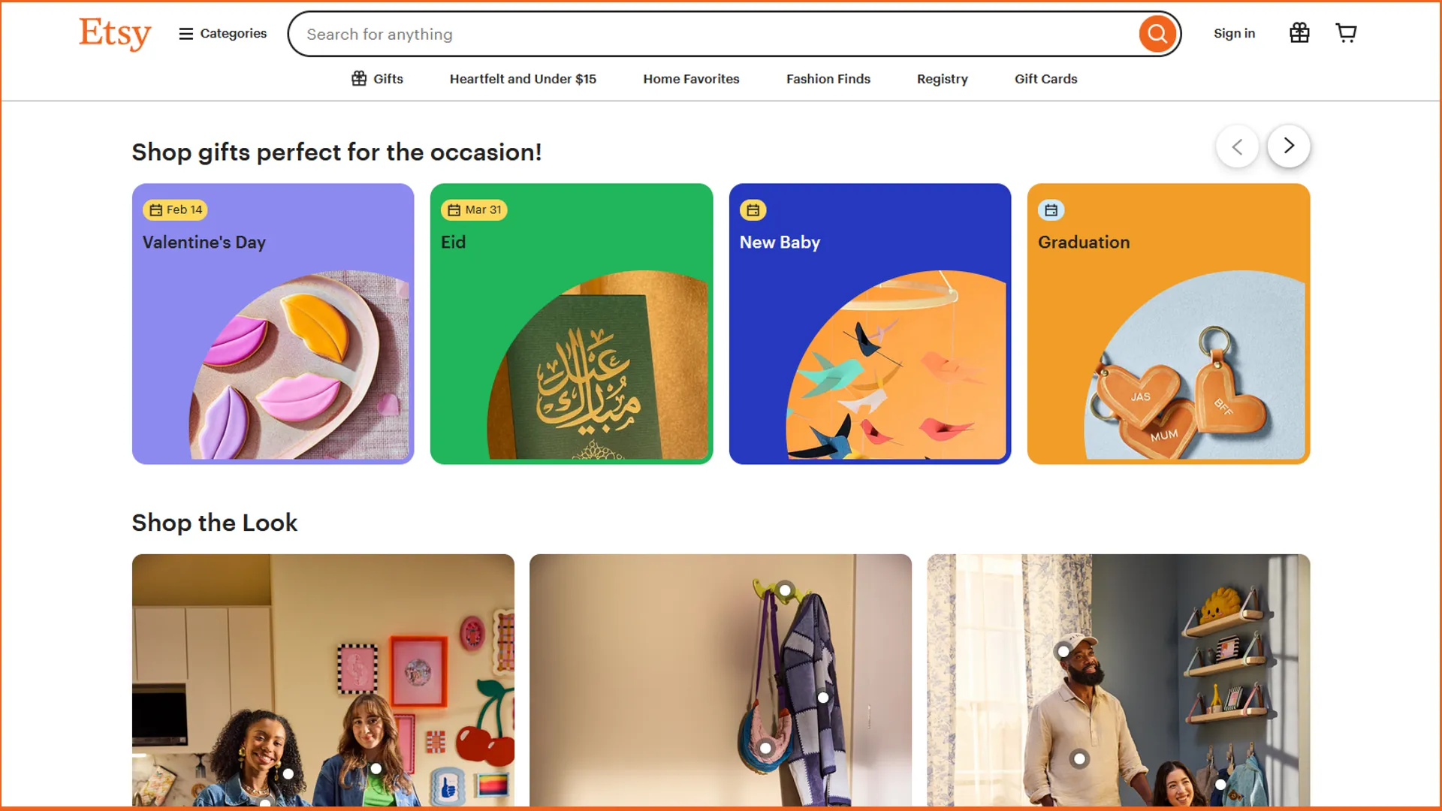1442x811 pixels.
Task: Click product hotspot dot on man's cap
Action: point(1063,651)
